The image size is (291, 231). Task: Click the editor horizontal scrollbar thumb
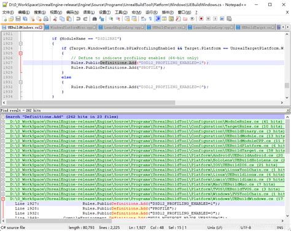coord(91,103)
